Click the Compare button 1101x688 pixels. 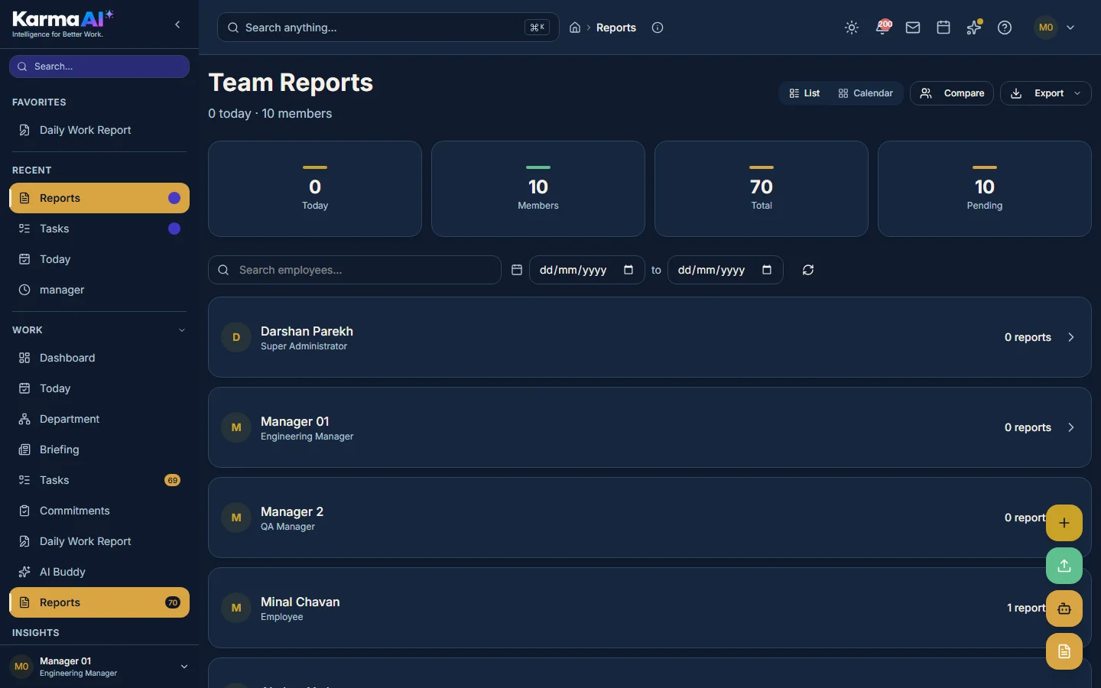tap(952, 93)
